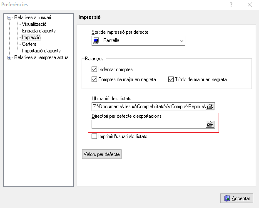Open the Sortida impressió per defecte dropdown
Image resolution: width=259 pixels, height=208 pixels.
138,41
